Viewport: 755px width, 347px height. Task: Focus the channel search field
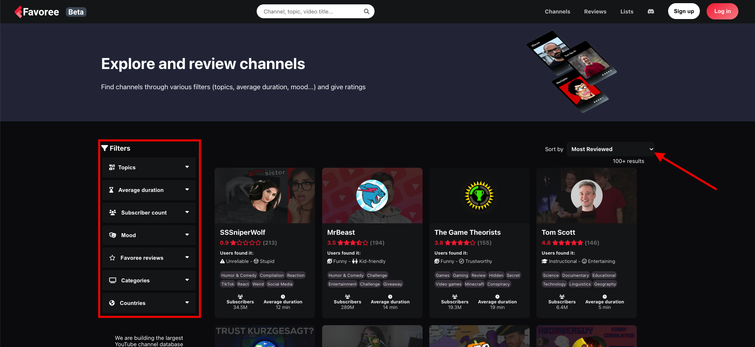click(315, 12)
